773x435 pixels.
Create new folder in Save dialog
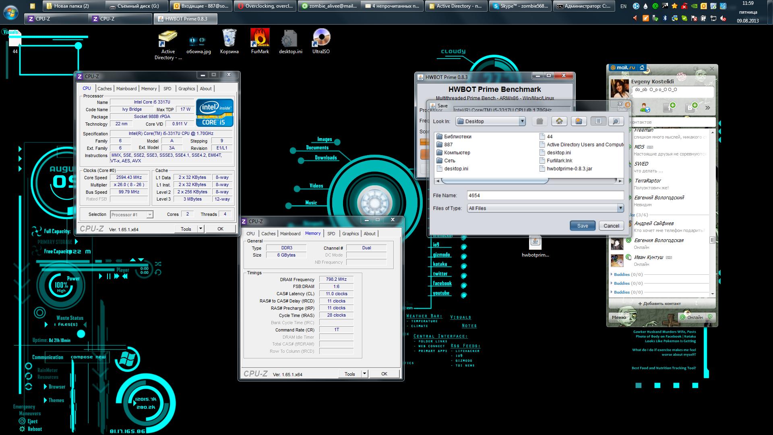click(x=579, y=121)
